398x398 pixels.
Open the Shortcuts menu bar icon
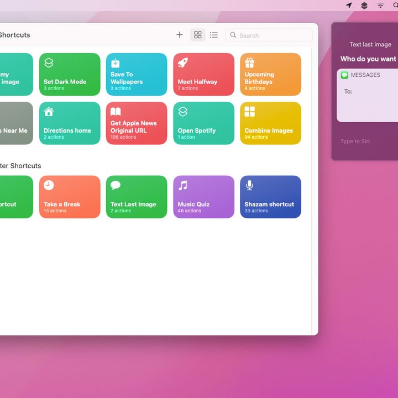pyautogui.click(x=364, y=6)
